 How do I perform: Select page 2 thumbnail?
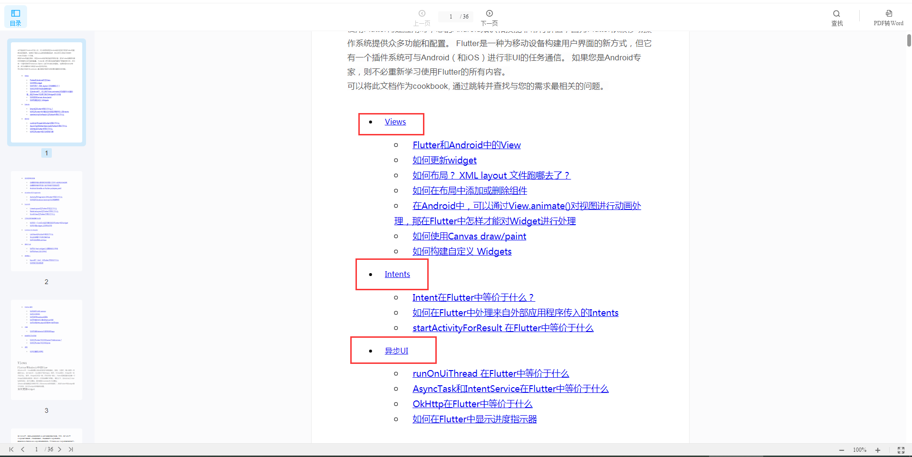47,221
